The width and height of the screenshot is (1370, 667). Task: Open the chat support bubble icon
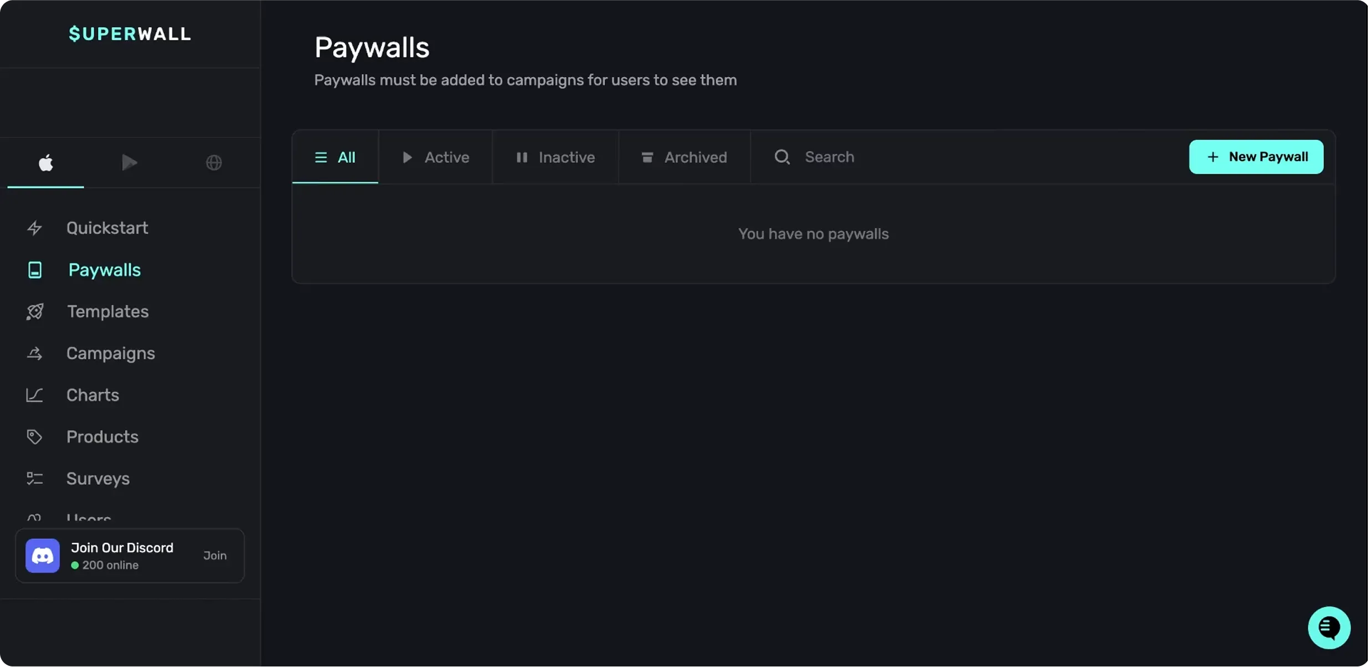tap(1329, 628)
